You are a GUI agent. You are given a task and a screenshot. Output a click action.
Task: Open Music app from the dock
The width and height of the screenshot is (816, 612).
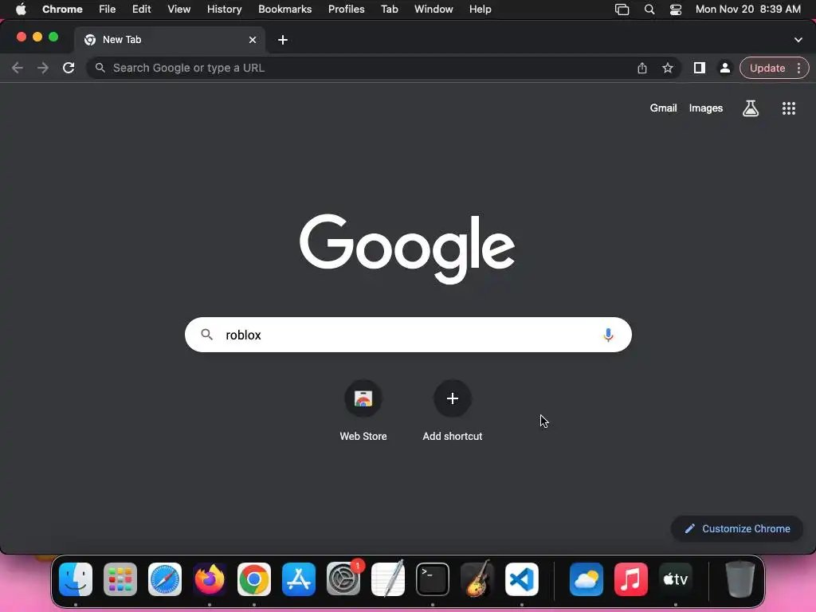631,579
